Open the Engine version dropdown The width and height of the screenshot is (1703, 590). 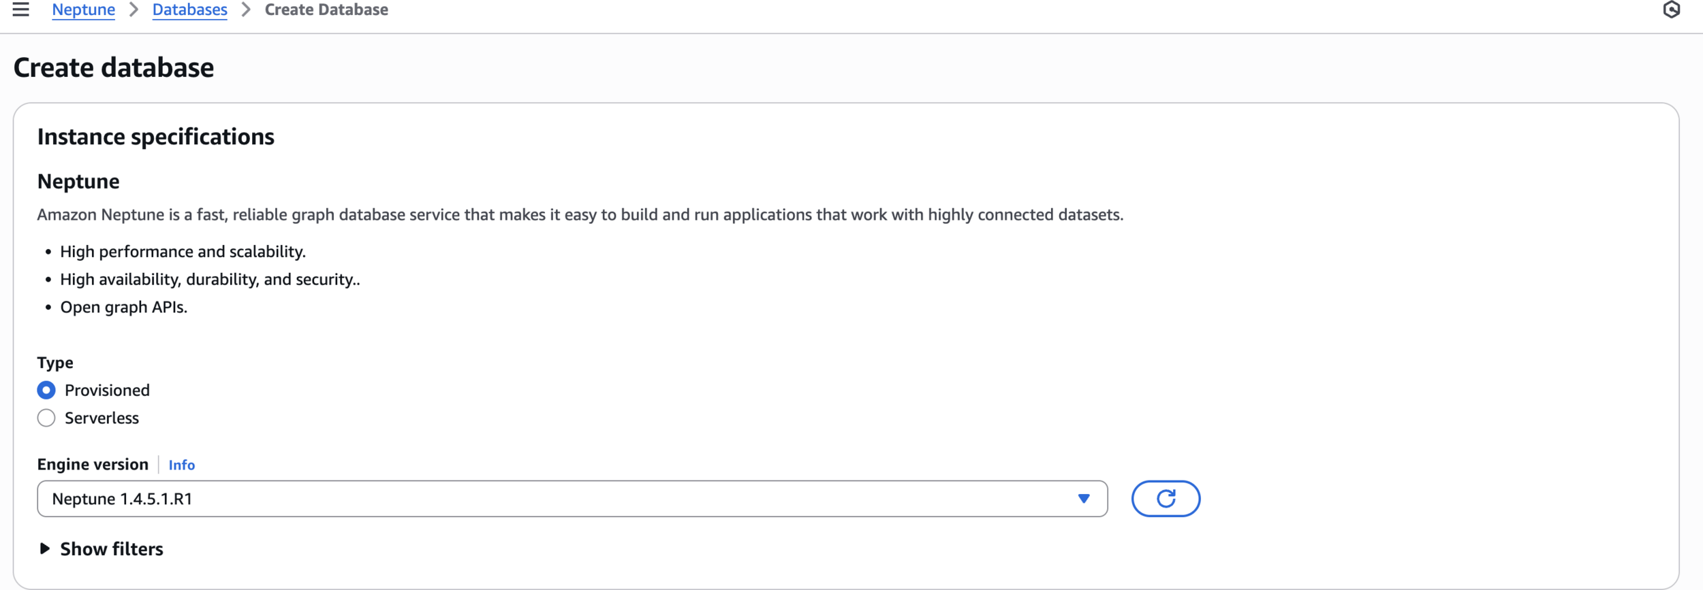[x=572, y=499]
